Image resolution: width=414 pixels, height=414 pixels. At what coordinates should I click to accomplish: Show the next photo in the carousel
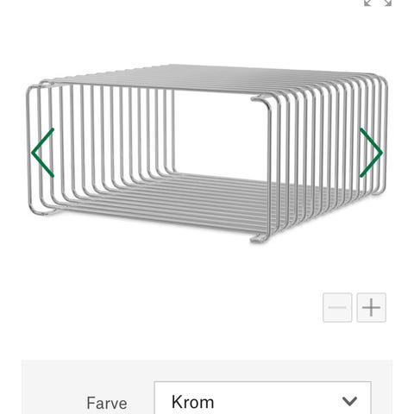pyautogui.click(x=371, y=153)
